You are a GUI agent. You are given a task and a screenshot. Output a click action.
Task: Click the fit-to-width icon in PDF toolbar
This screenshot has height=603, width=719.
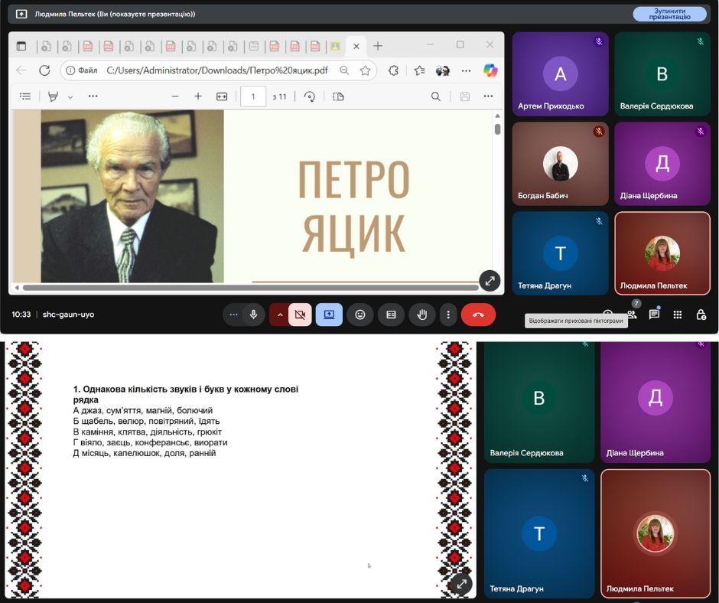tap(222, 96)
